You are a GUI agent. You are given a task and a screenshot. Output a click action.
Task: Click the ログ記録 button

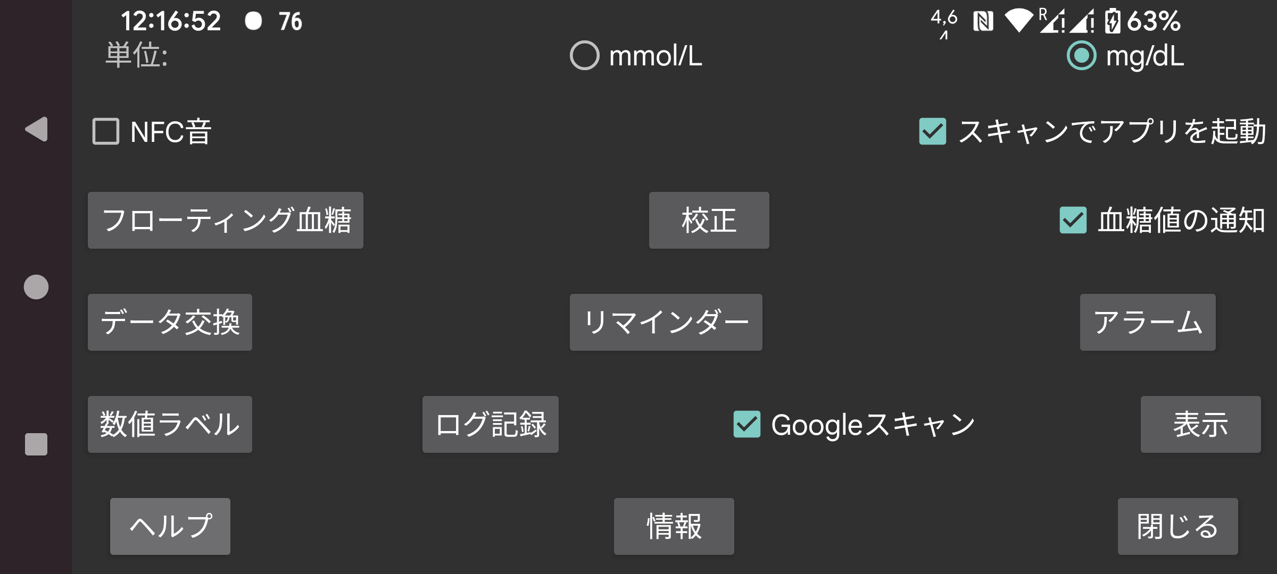491,424
